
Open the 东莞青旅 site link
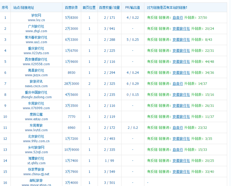(36, 125)
